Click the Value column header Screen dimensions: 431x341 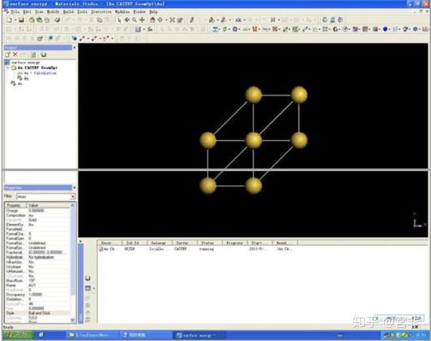tap(48, 205)
